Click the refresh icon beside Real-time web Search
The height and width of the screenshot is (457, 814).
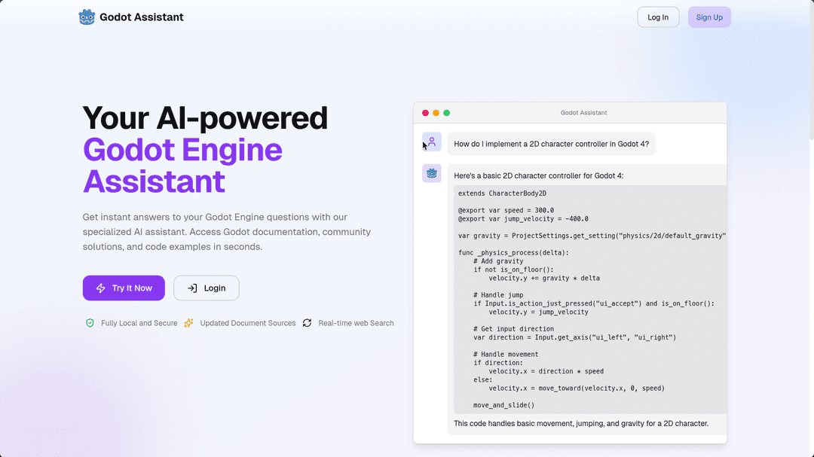click(x=307, y=323)
